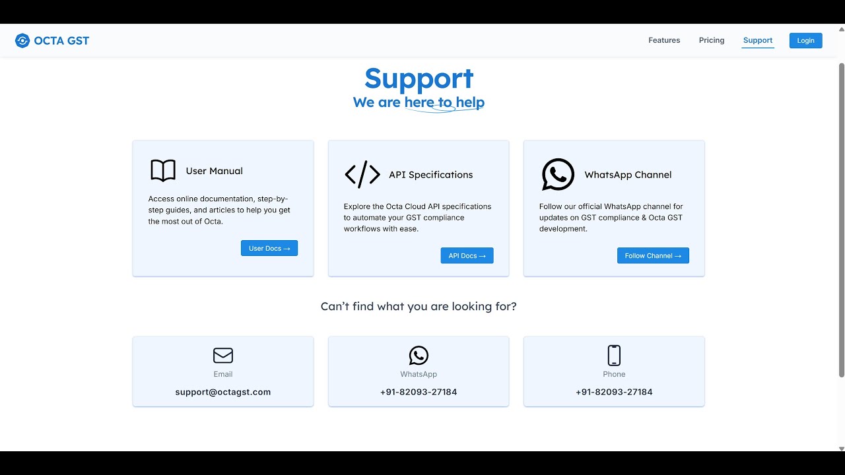Click the scrollbar up arrow
This screenshot has height=475, width=845.
click(x=841, y=28)
